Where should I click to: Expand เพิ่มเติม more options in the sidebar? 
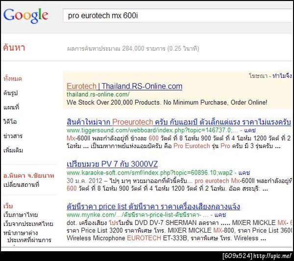(13, 151)
